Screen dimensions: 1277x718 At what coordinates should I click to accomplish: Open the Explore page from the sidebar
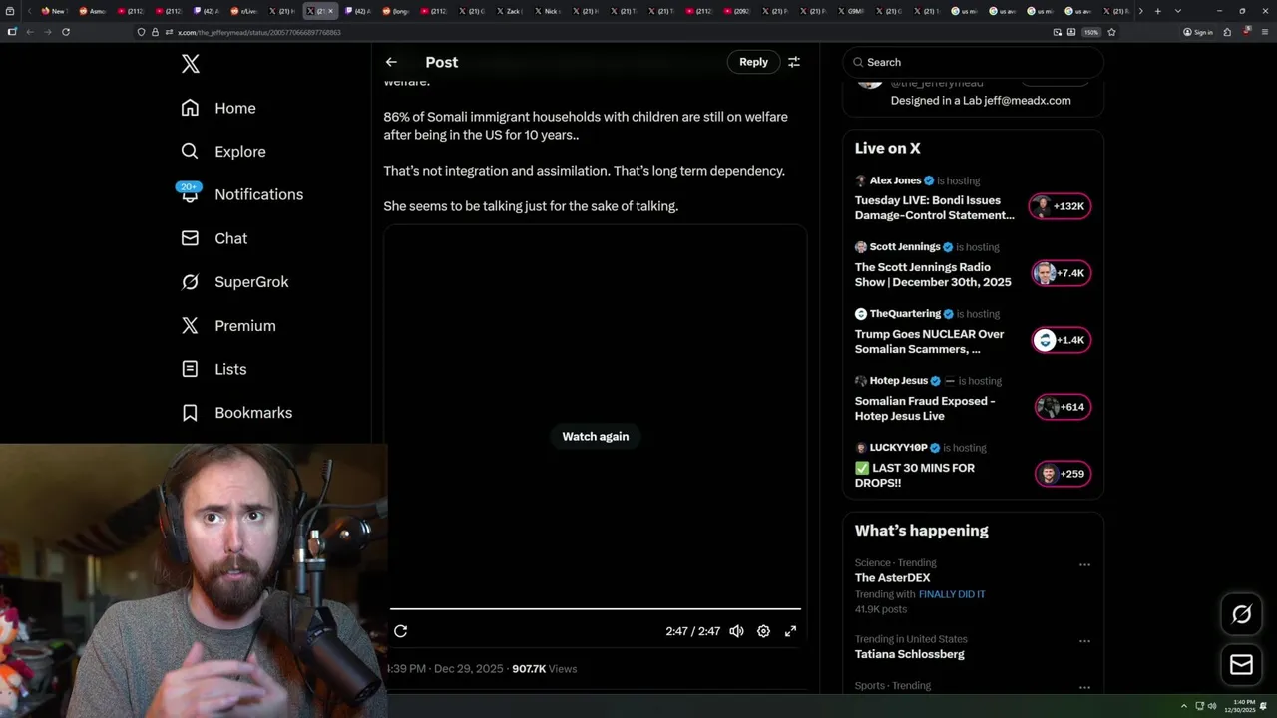[223, 152]
